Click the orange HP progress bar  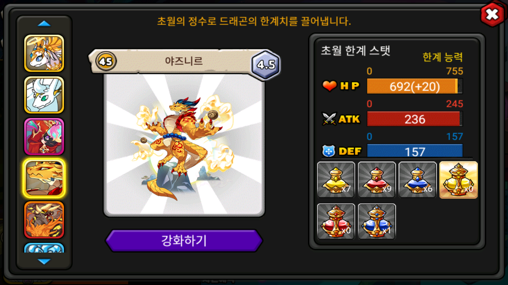point(415,86)
